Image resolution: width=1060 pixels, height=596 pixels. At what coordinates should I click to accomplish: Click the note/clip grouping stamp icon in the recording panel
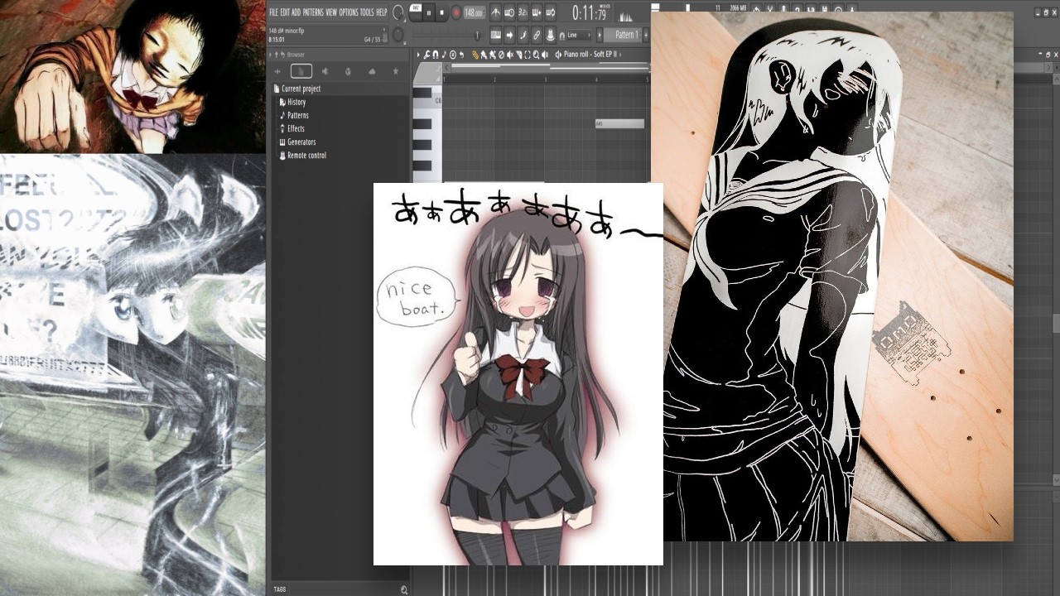pos(550,36)
